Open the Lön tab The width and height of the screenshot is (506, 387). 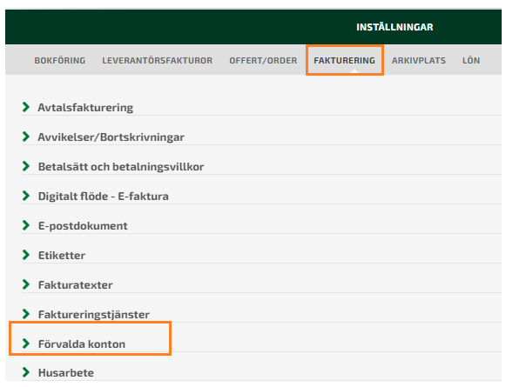coord(471,60)
